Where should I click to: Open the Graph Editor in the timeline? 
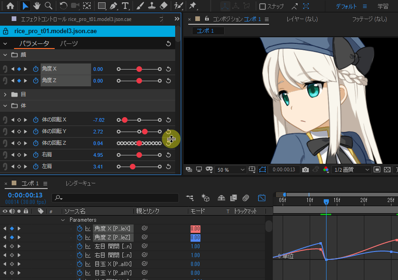coord(262,198)
